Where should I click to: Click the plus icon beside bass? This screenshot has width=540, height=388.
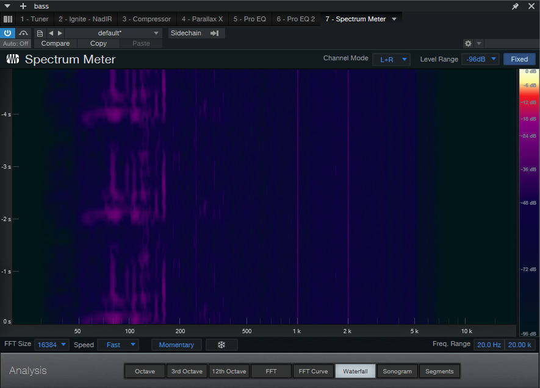click(23, 6)
